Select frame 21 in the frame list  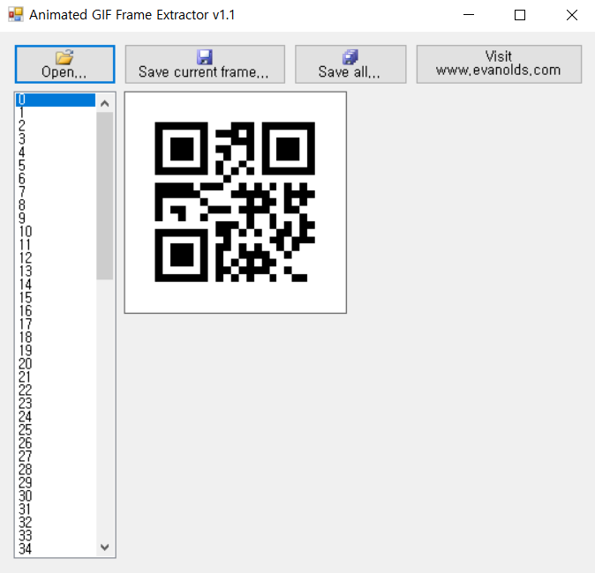pos(56,377)
